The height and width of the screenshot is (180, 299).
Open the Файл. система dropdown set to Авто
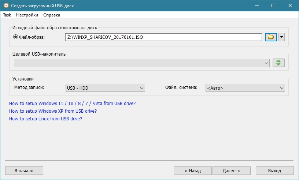pyautogui.click(x=245, y=88)
